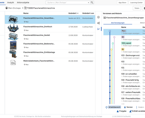145x118 pixels.
Task: Open the Einfüllanlage document thumbnail
Action: [13, 54]
